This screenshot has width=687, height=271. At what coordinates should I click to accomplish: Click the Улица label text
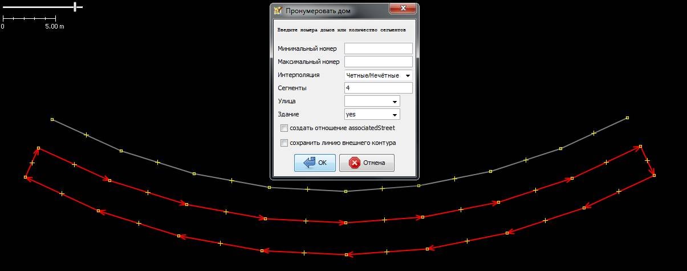point(287,101)
